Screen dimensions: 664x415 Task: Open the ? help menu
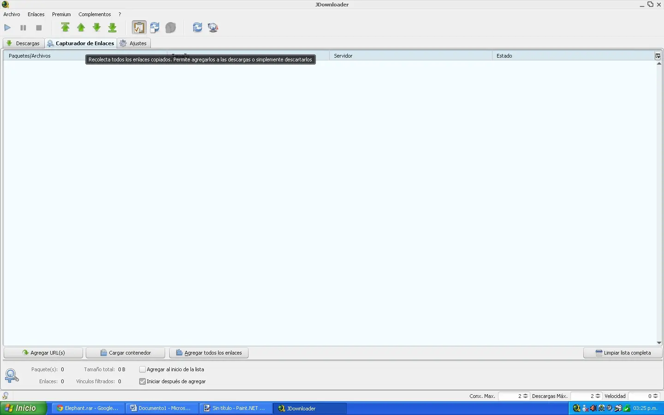pyautogui.click(x=120, y=14)
